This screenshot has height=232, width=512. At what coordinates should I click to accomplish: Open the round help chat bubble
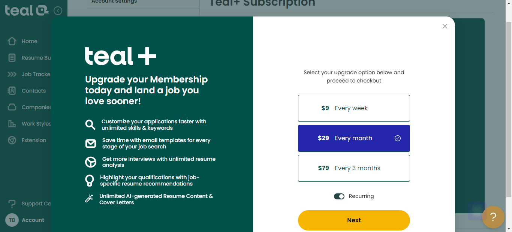(x=493, y=217)
